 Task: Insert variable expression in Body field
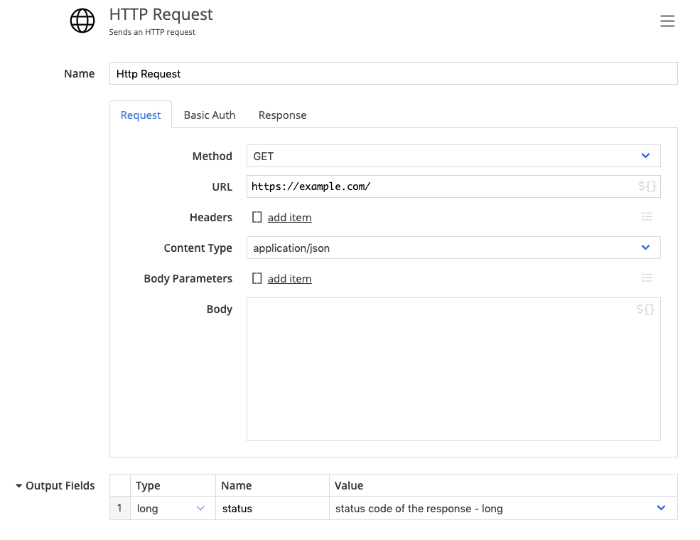click(645, 309)
